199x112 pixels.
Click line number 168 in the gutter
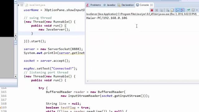pyautogui.click(x=4, y=104)
